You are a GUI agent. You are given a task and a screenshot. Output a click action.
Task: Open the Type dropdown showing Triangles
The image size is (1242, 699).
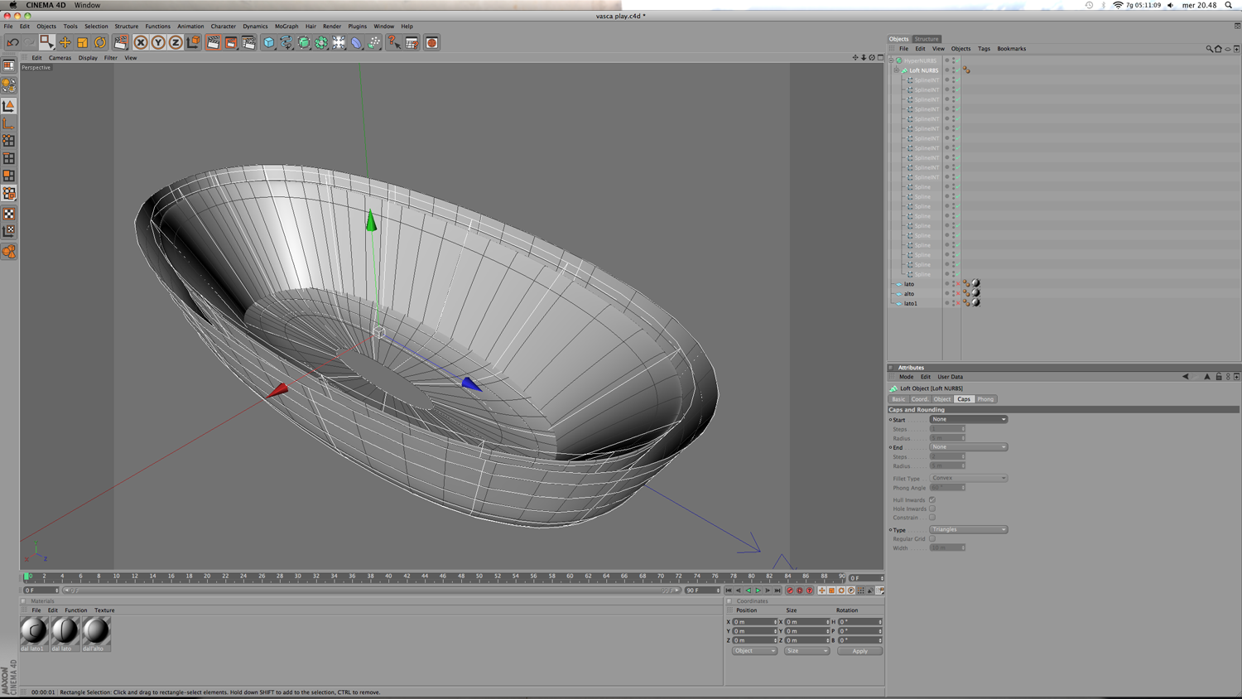968,529
